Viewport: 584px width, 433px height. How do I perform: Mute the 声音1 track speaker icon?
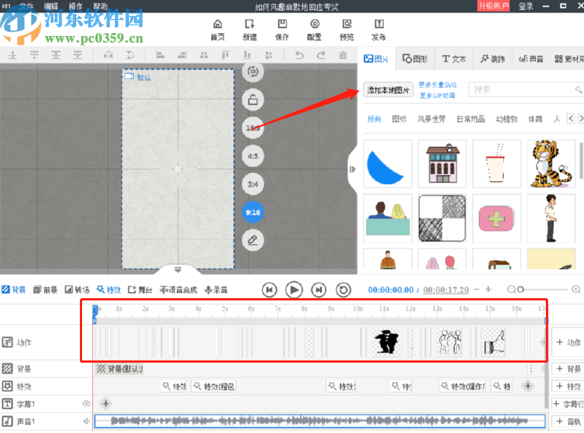(86, 421)
